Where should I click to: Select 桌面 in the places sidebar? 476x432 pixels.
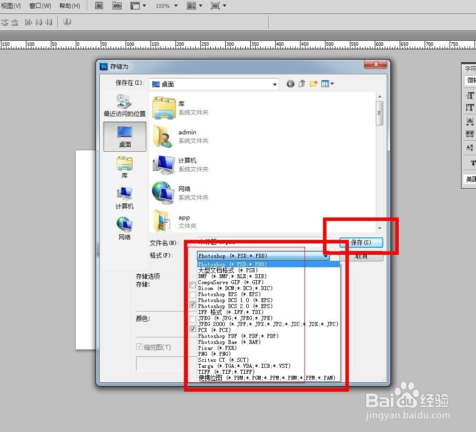[x=125, y=137]
